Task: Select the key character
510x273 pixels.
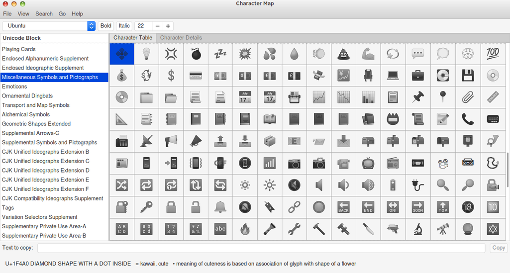Action: (146, 207)
